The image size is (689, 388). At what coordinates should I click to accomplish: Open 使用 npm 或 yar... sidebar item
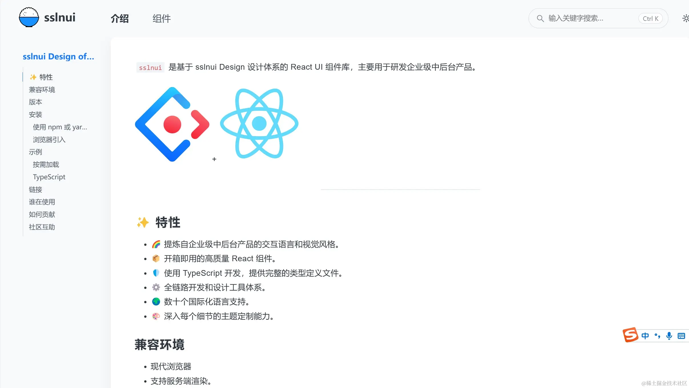pos(60,127)
